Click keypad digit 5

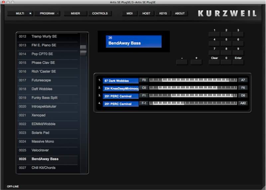226,43
